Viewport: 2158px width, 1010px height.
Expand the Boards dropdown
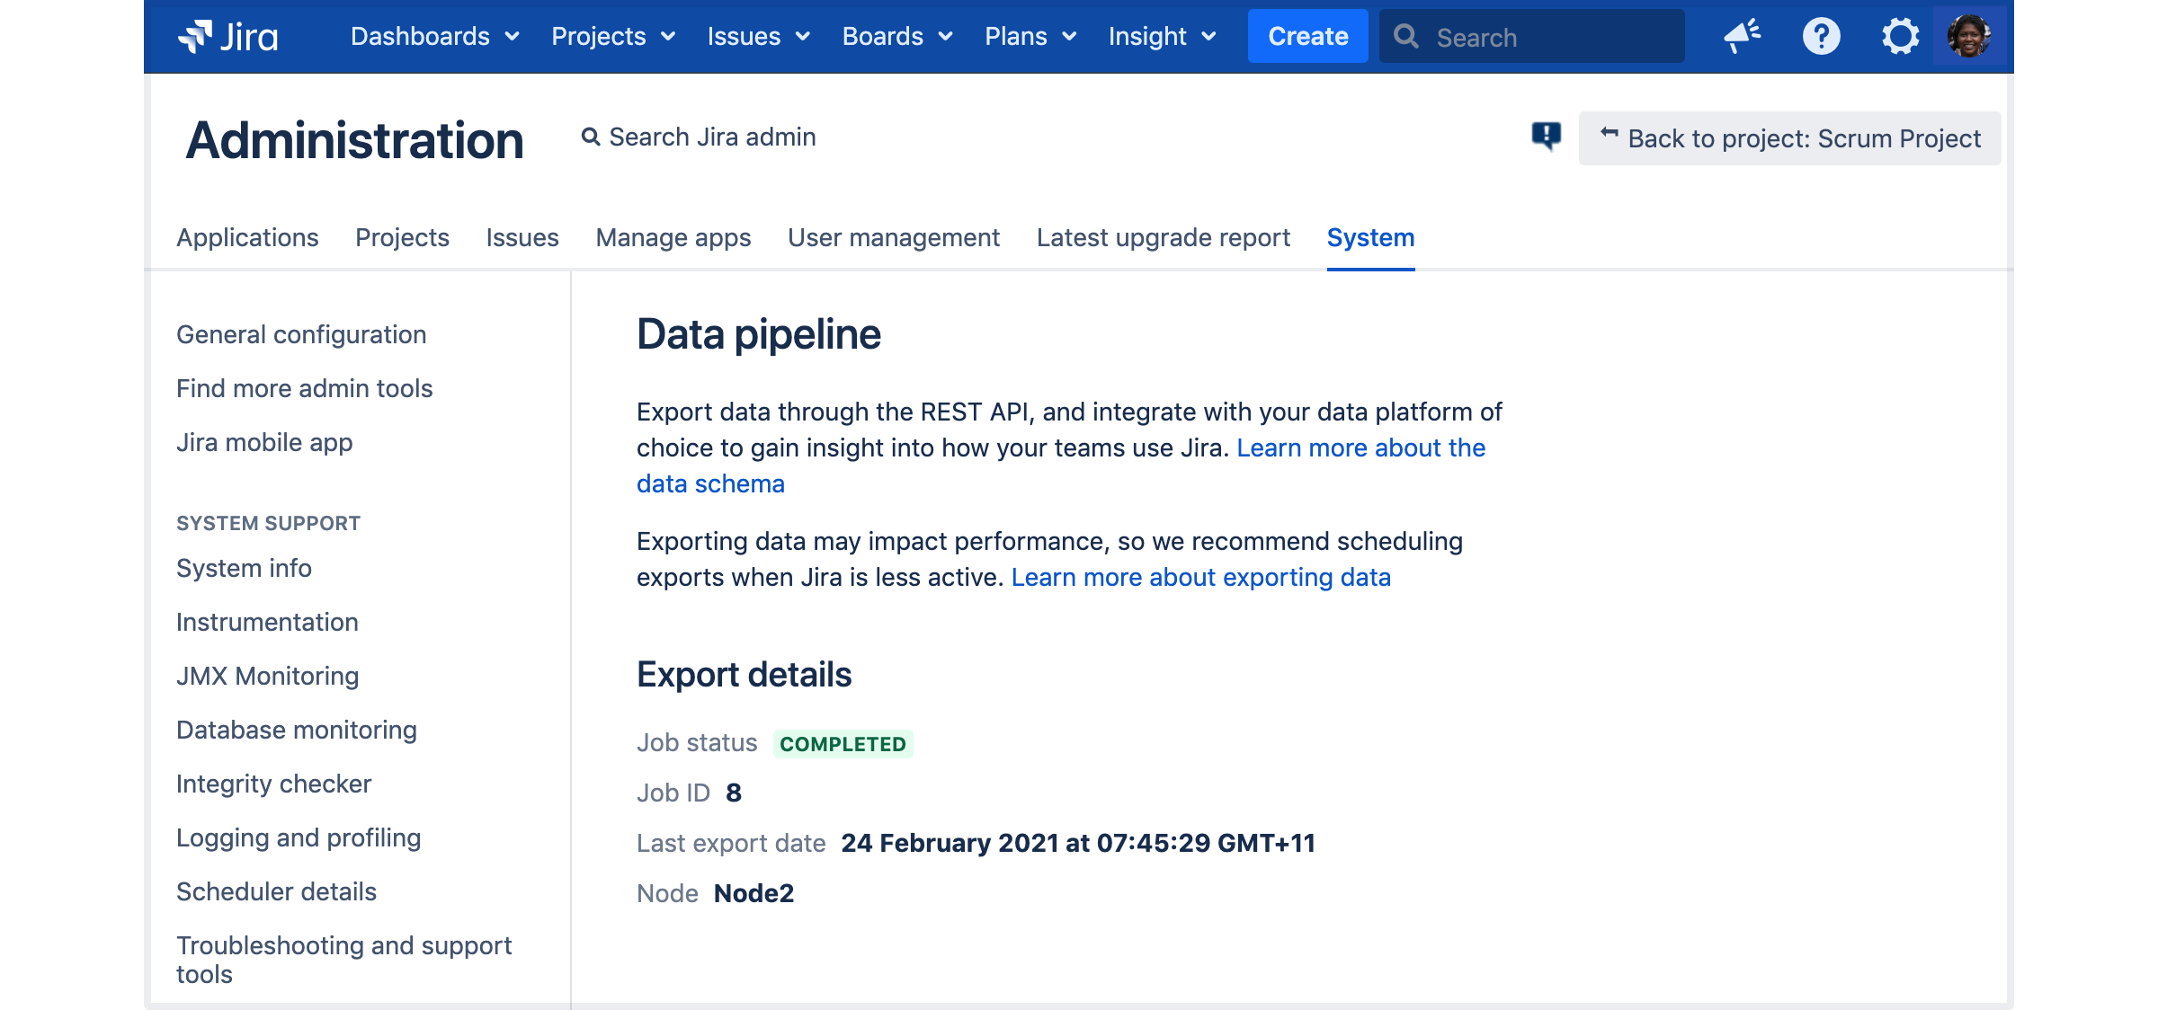click(897, 37)
